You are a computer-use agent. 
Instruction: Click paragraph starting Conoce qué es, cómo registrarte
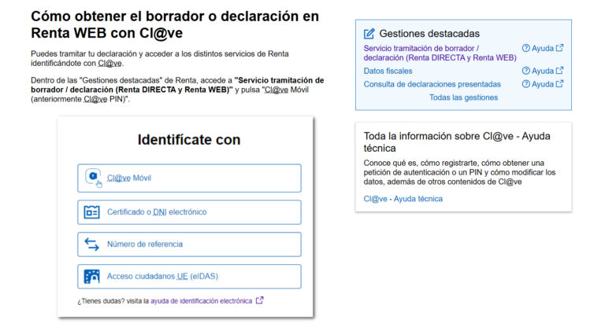point(459,172)
